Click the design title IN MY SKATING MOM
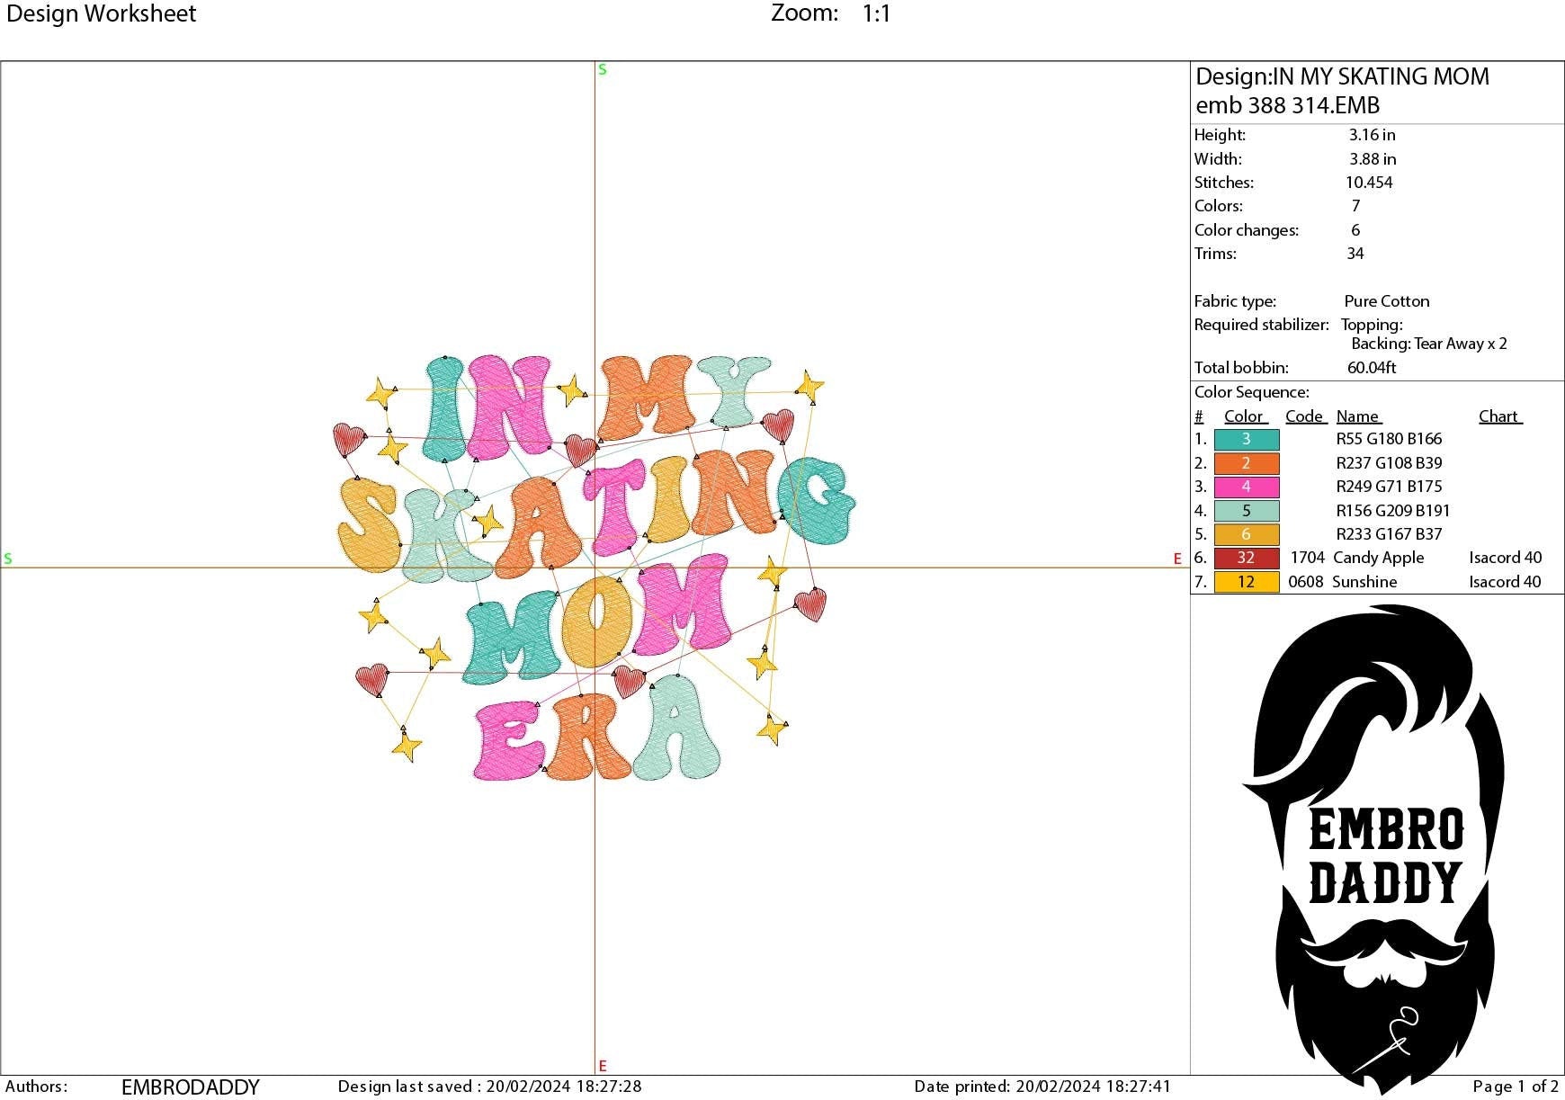Screen dimensions: 1565x1100 [1342, 77]
